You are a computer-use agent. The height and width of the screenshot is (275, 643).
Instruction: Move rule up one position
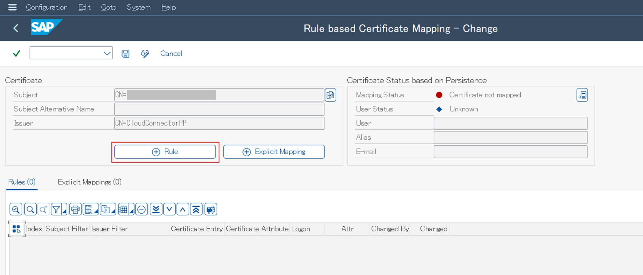[183, 209]
